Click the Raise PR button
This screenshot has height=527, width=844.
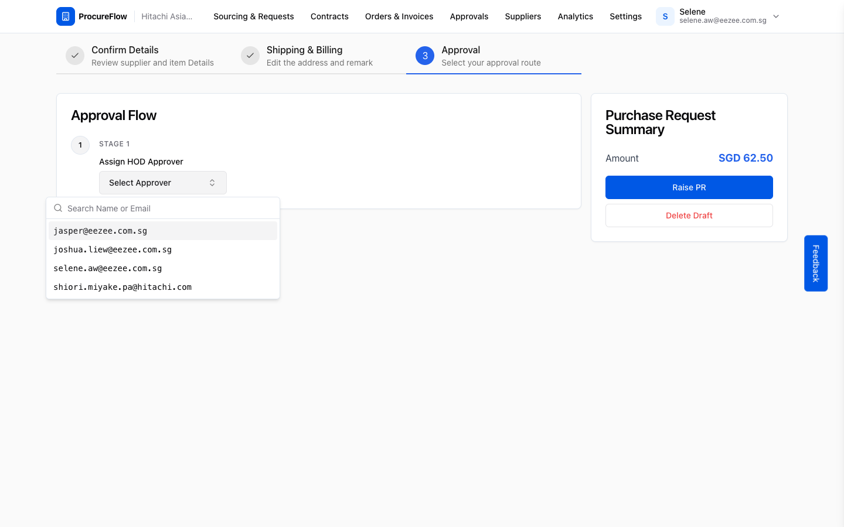[x=689, y=187]
